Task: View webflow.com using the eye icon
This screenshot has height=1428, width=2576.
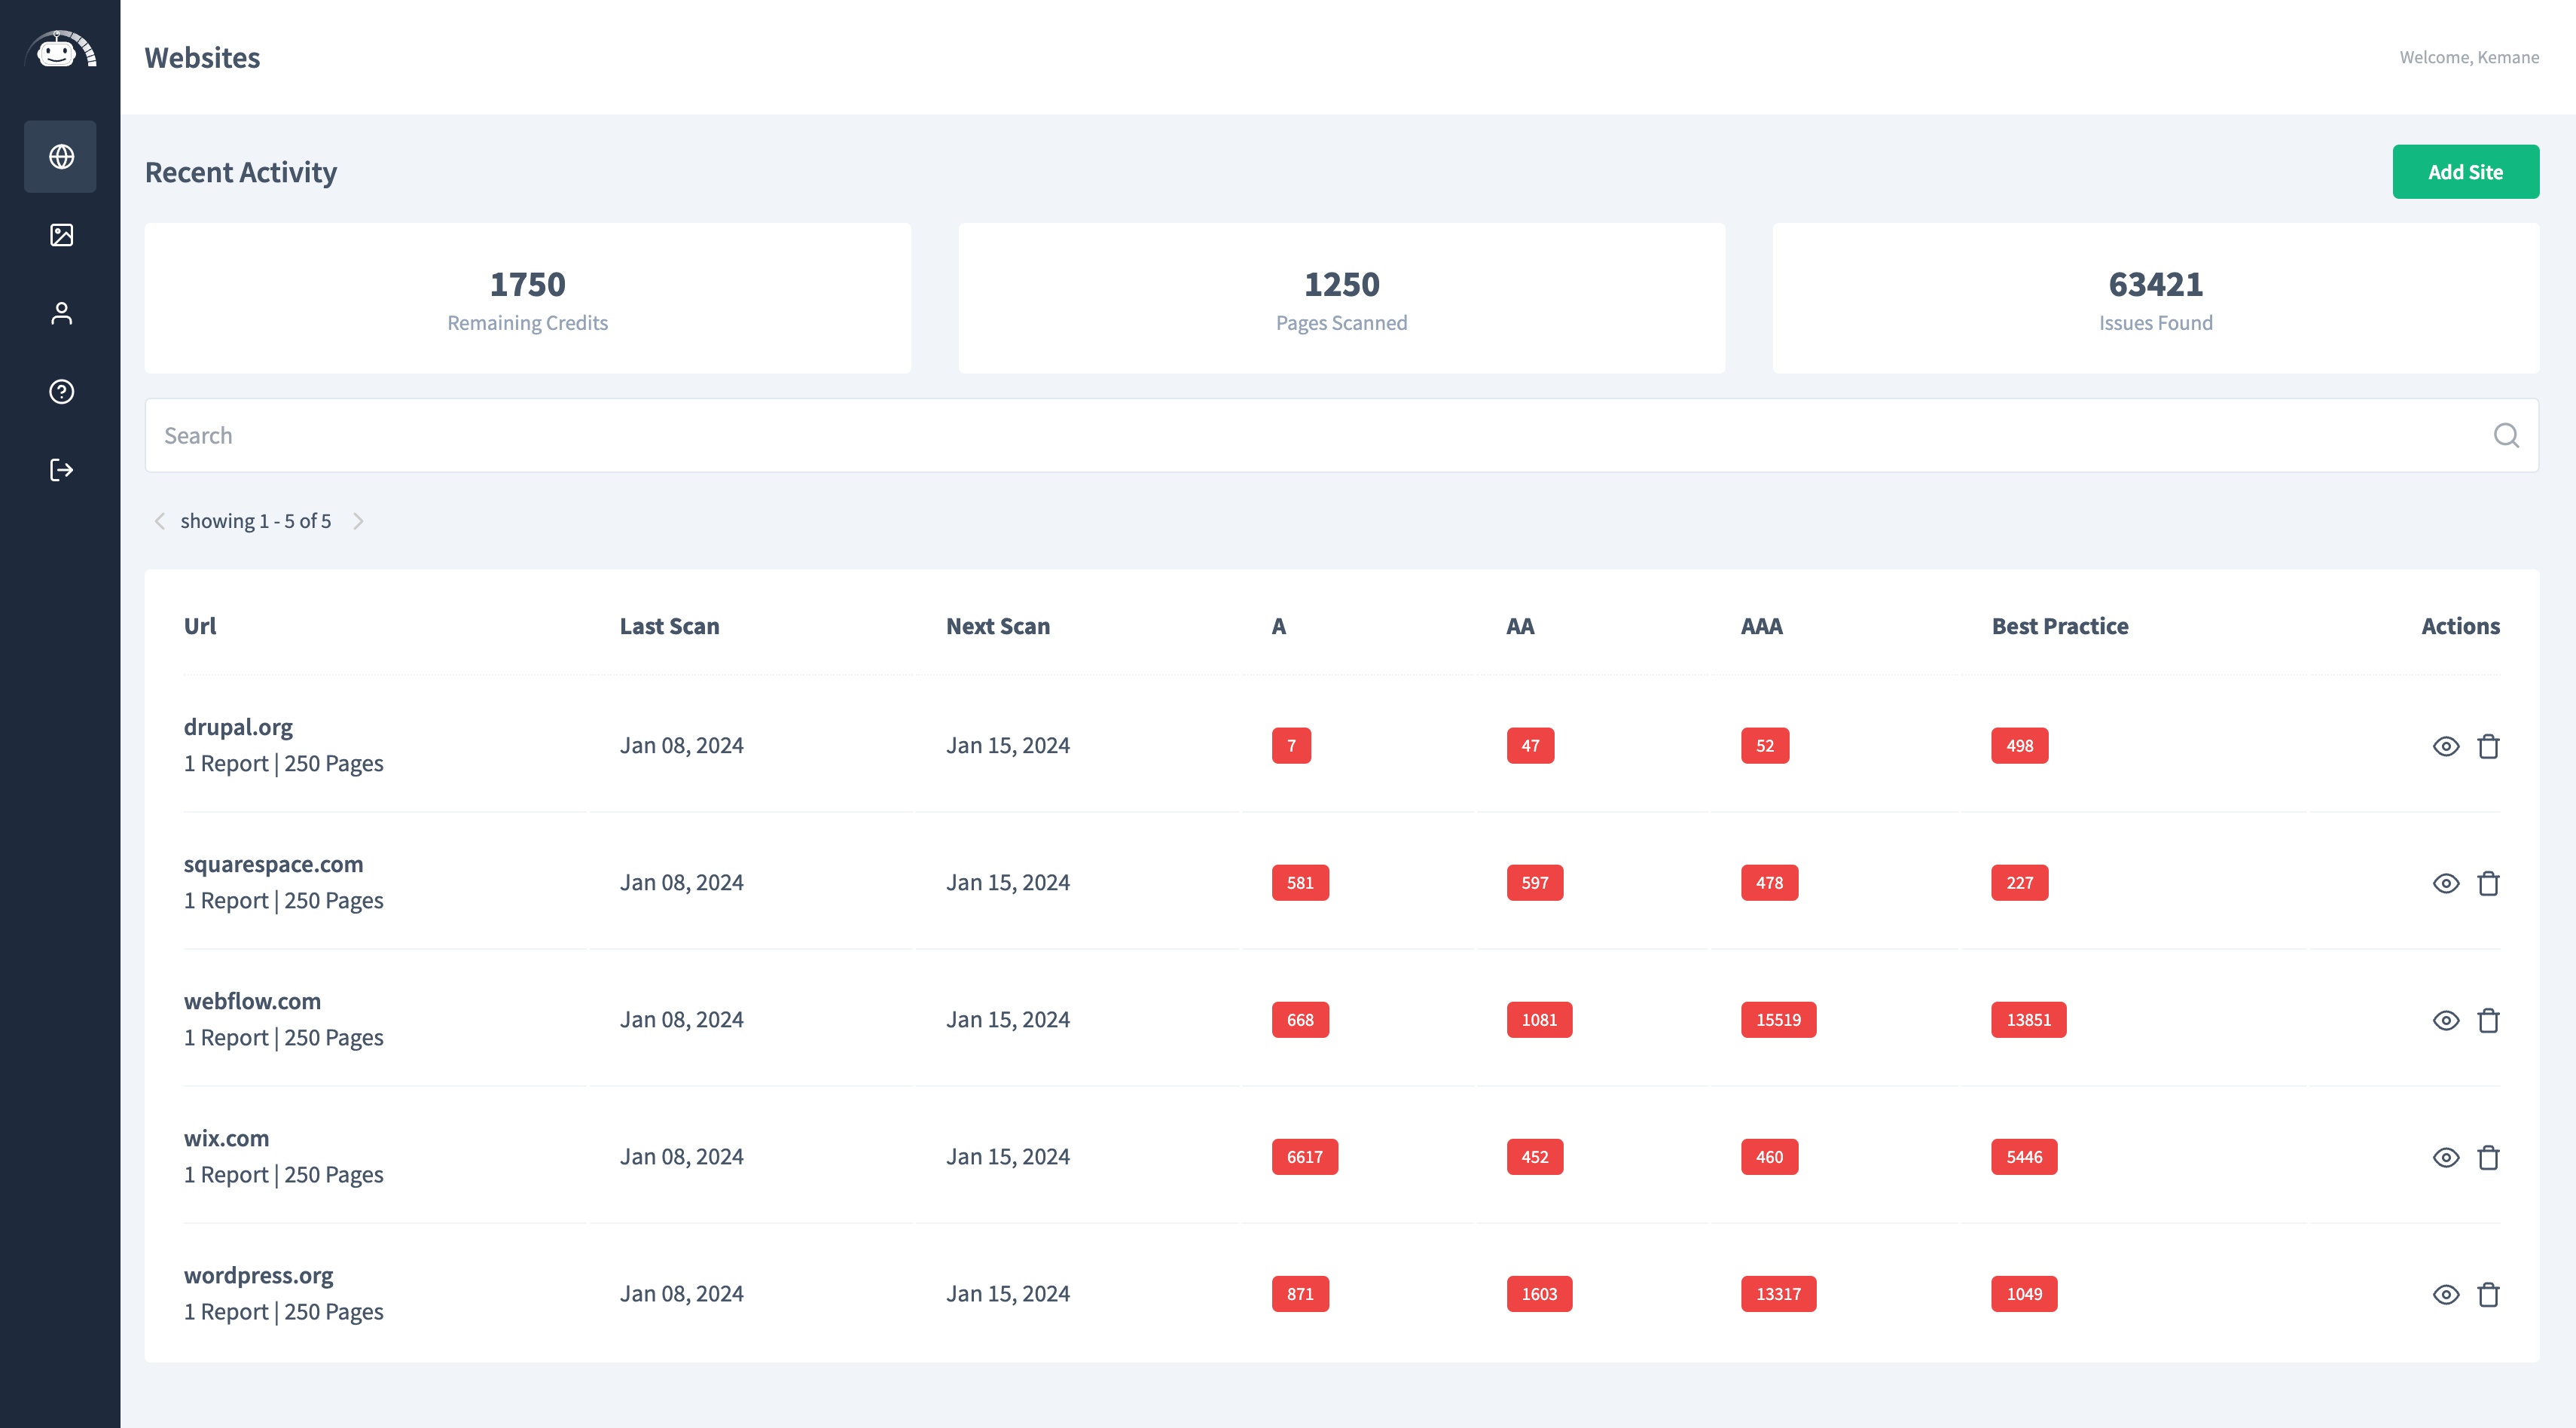Action: (2445, 1020)
